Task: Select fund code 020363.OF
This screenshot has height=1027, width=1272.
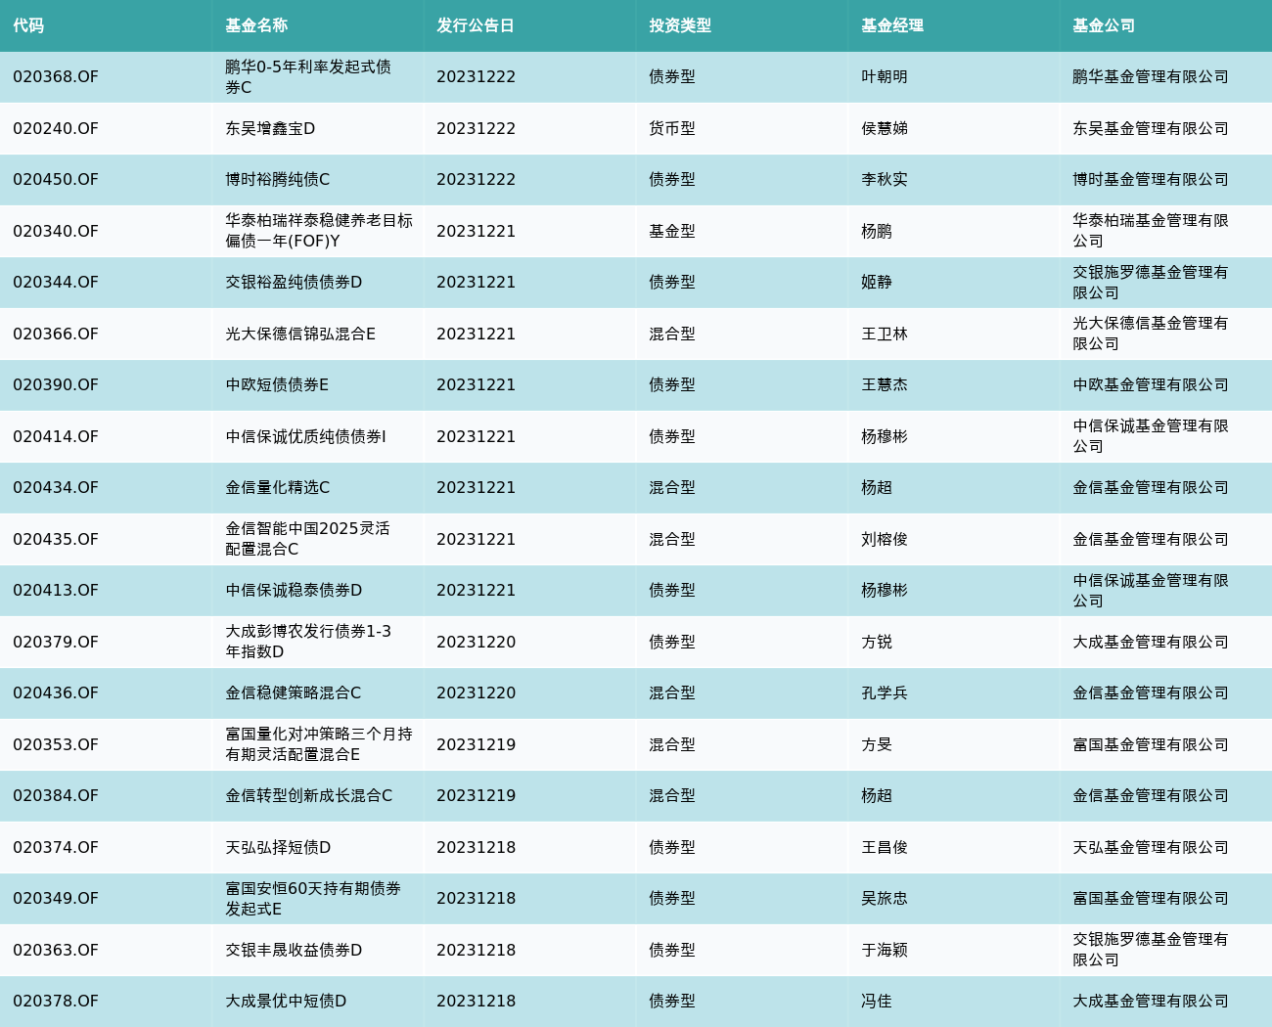Action: (x=56, y=950)
